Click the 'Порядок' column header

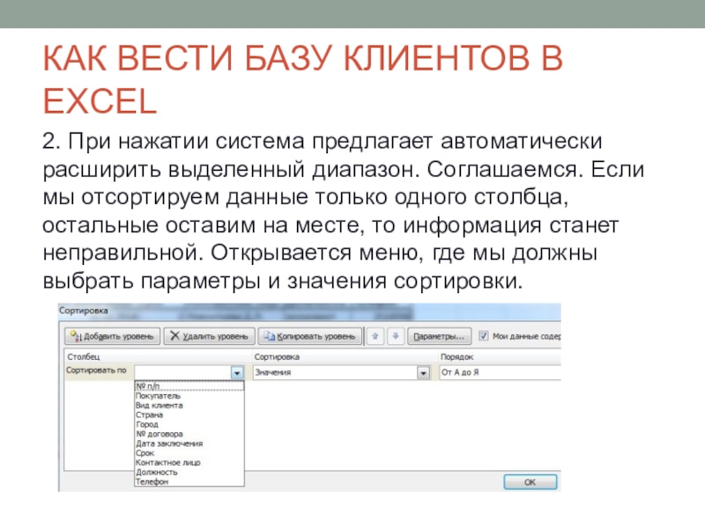tap(456, 357)
